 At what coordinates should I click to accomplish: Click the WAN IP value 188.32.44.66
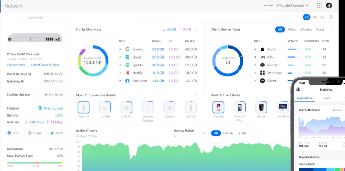(53, 74)
